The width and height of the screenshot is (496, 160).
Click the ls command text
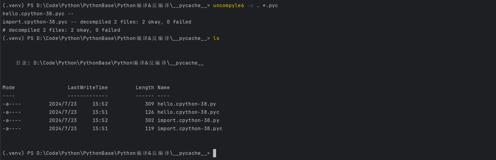216,38
